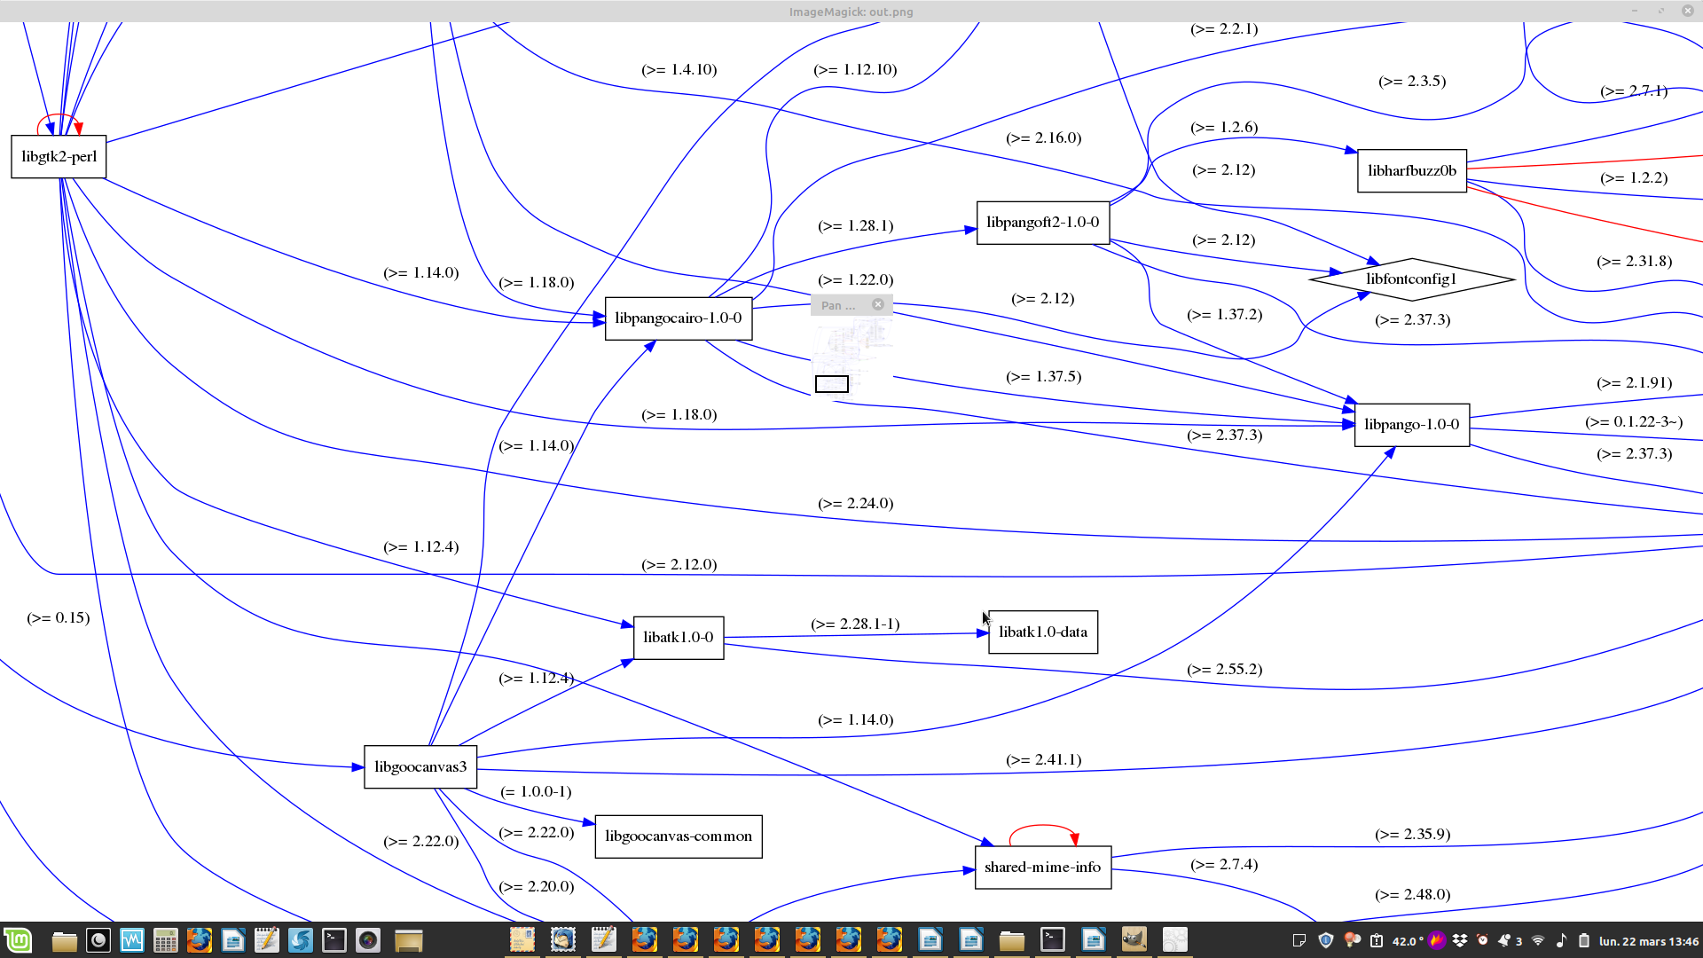The image size is (1703, 958).
Task: Click the Wi-Fi network tray icon
Action: pos(1538,940)
